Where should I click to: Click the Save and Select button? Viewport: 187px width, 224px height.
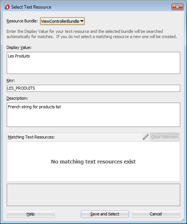105,214
